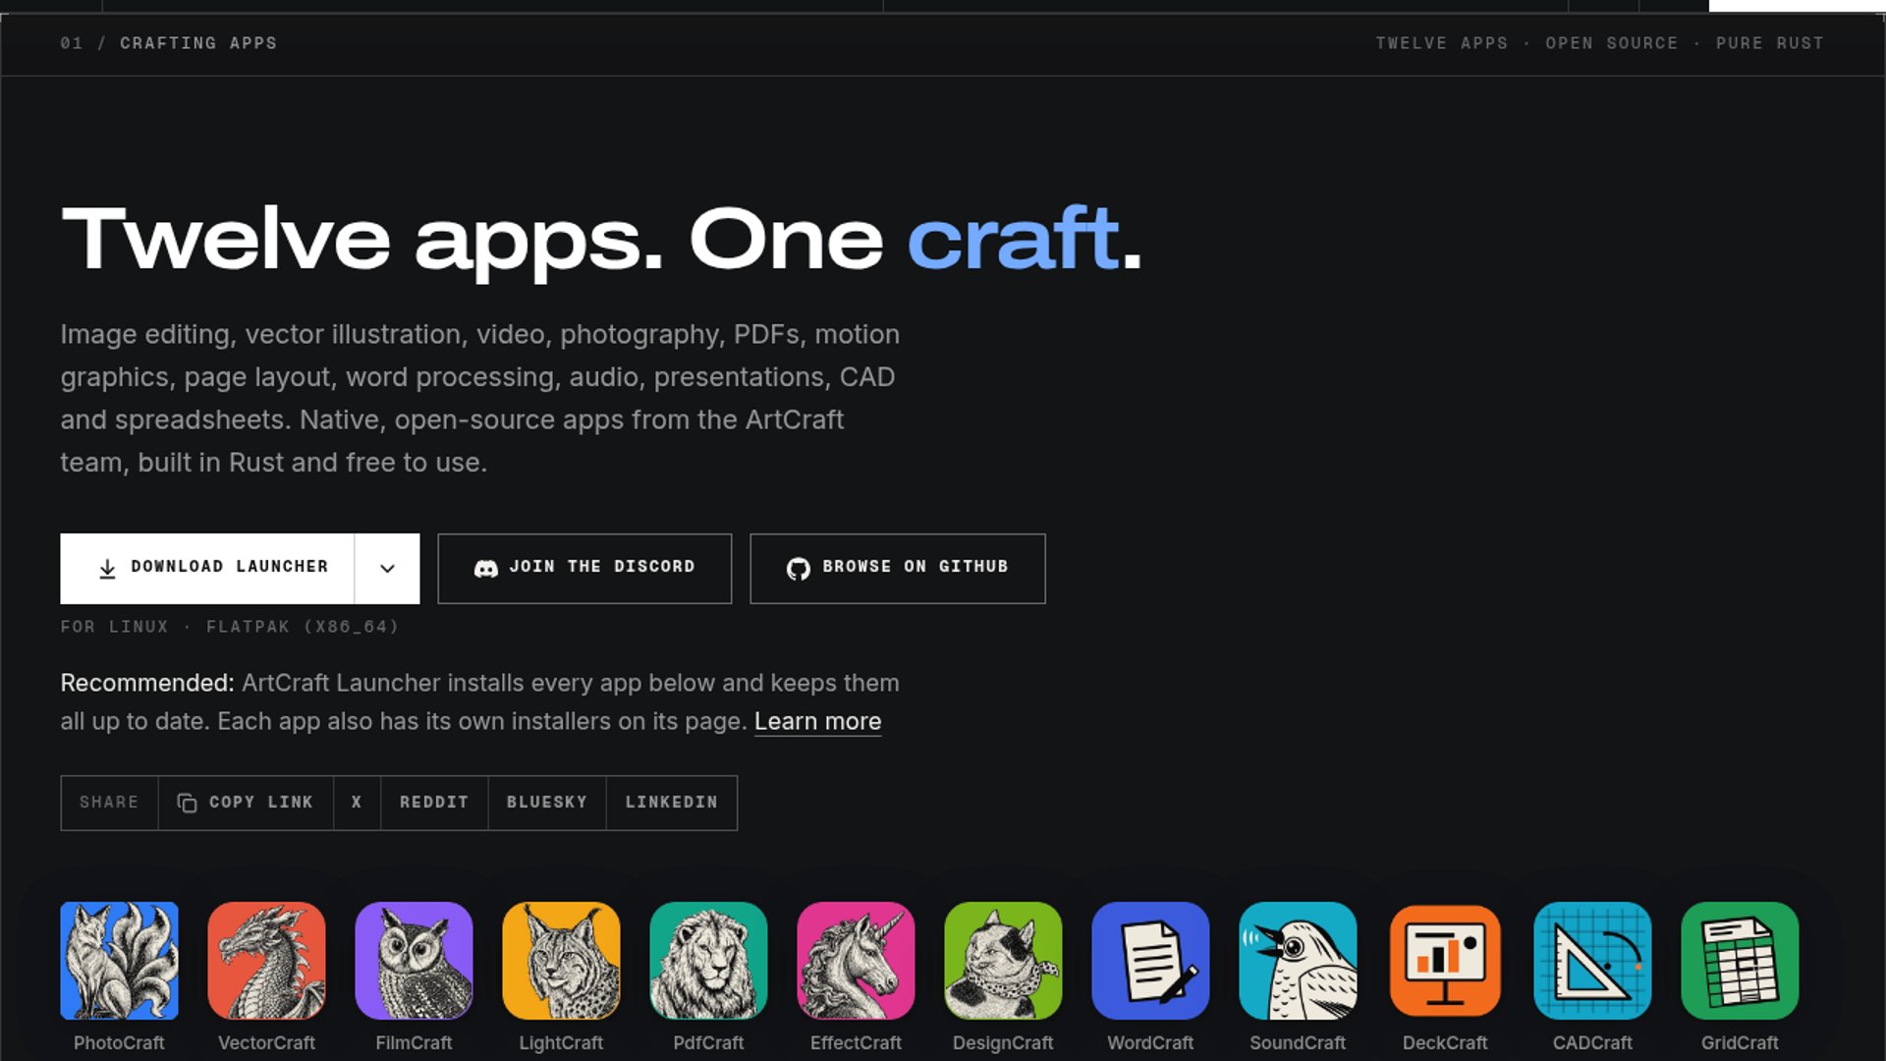Open the PhotoCraft fox app icon
This screenshot has height=1061, width=1886.
[x=119, y=961]
